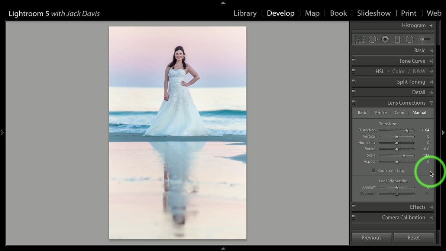Expand the Basic panel triangle
The height and width of the screenshot is (251, 446).
[431, 50]
